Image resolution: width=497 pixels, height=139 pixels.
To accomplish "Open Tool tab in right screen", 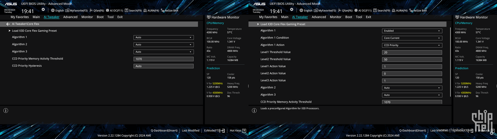I will (x=359, y=17).
